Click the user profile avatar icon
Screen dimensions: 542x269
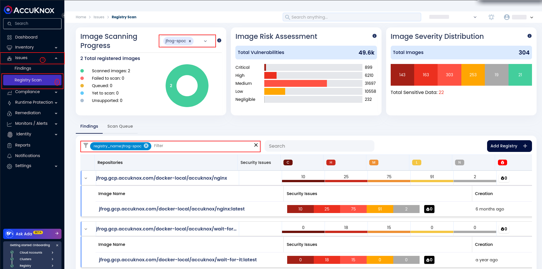507,17
